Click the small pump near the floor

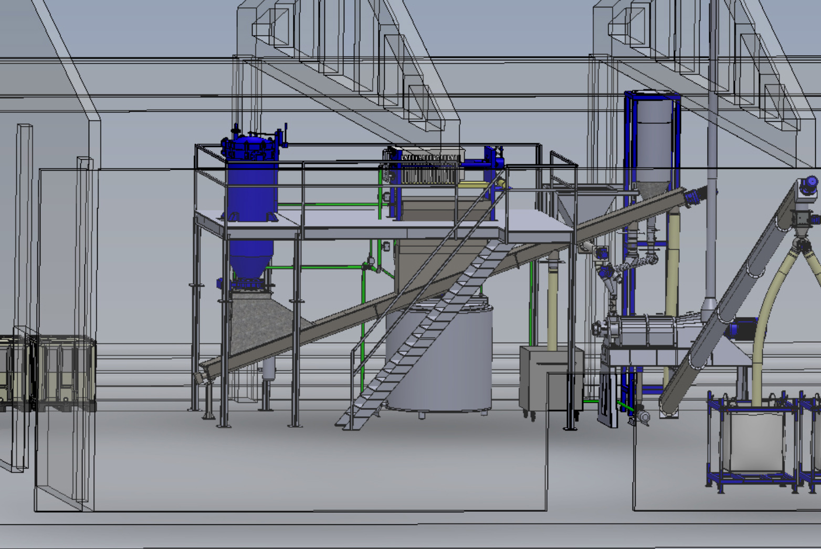pos(641,417)
